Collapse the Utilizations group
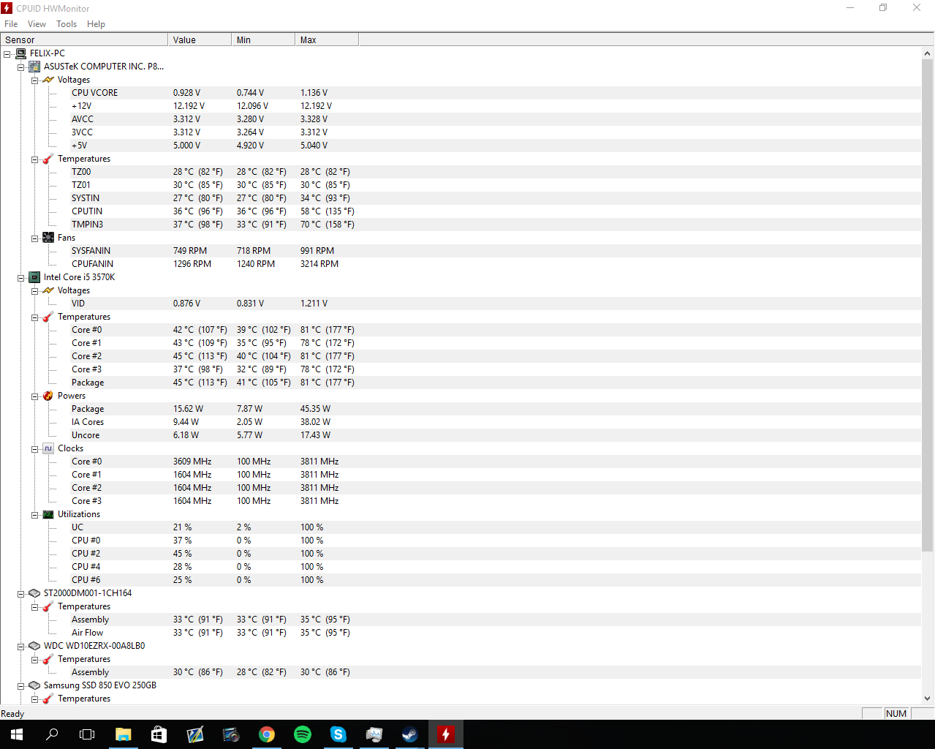The width and height of the screenshot is (935, 749). 35,515
